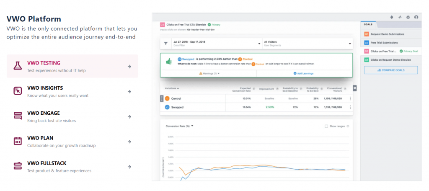Click help icon beside Probability to beat Baseline
The image size is (429, 191).
point(301,89)
